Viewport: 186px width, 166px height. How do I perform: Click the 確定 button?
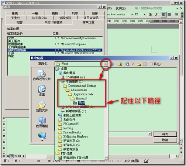coord(165,134)
